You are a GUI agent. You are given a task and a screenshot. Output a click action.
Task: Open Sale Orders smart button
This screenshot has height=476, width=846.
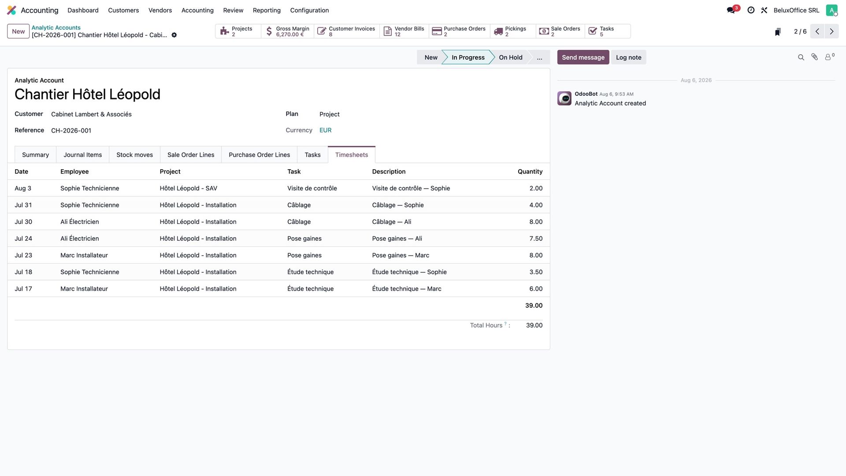tap(560, 31)
